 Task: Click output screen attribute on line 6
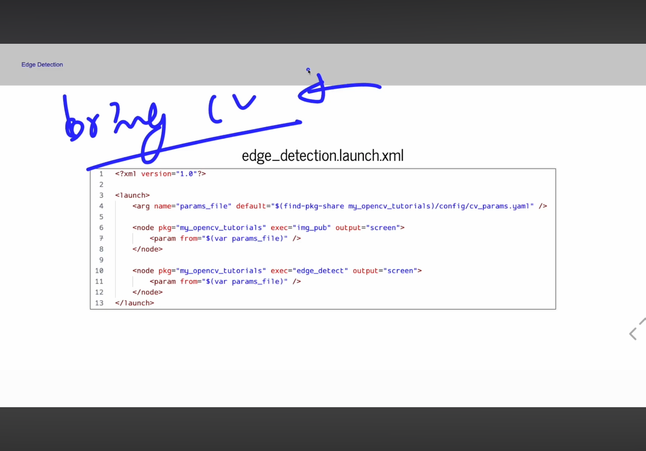370,228
